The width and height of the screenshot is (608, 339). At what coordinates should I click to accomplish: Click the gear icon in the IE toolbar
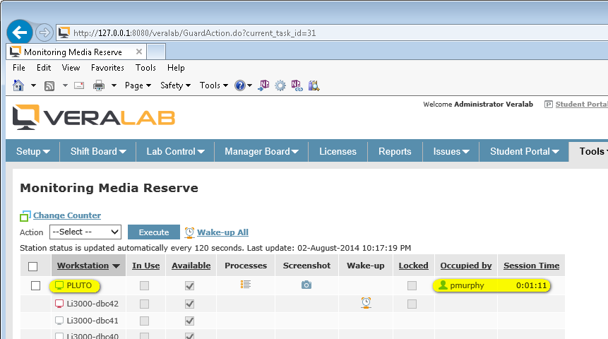pos(280,85)
